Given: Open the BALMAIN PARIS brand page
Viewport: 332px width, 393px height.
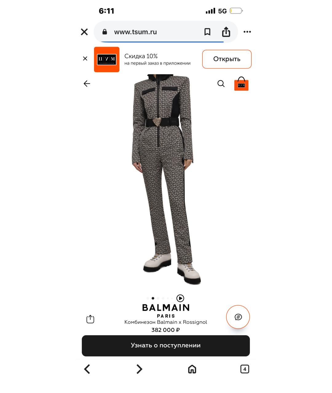Looking at the screenshot, I should pyautogui.click(x=166, y=311).
